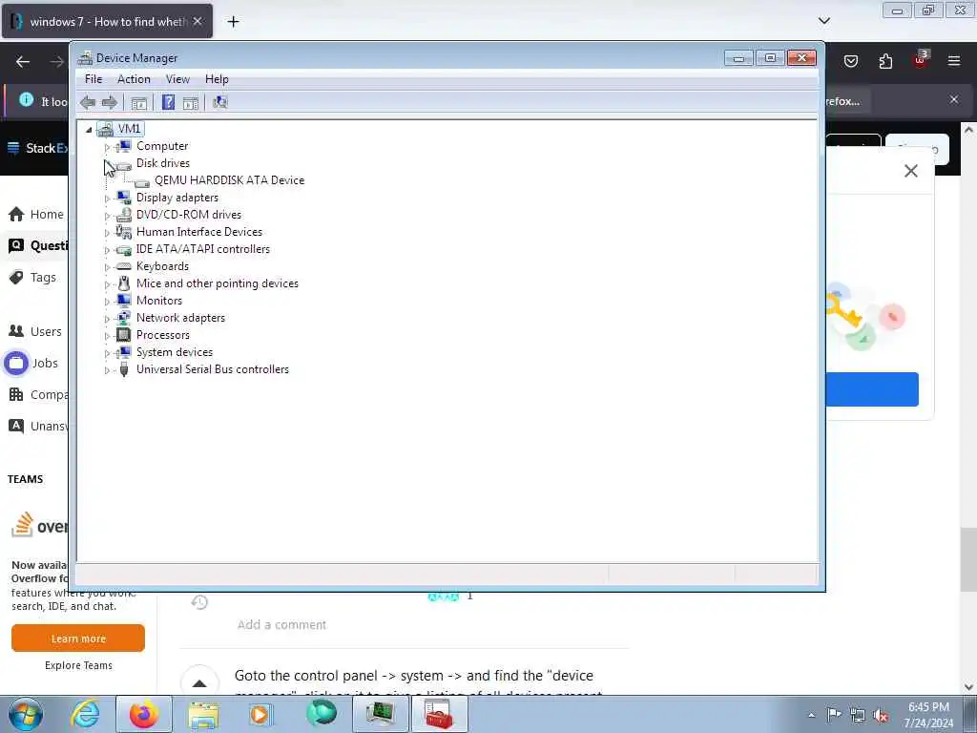Expand the Human Interface Devices category
The width and height of the screenshot is (977, 733).
(x=107, y=233)
